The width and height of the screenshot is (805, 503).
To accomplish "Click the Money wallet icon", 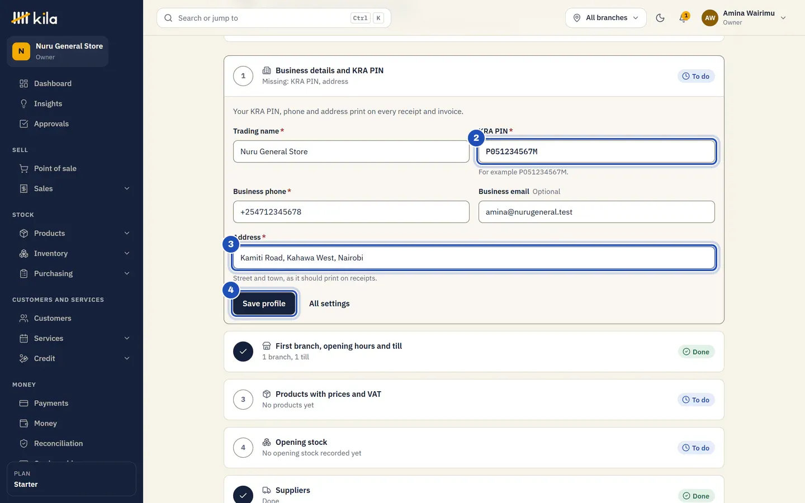I will [23, 424].
